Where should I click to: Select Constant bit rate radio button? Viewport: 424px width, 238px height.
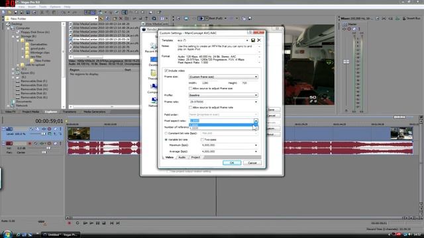coord(166,134)
